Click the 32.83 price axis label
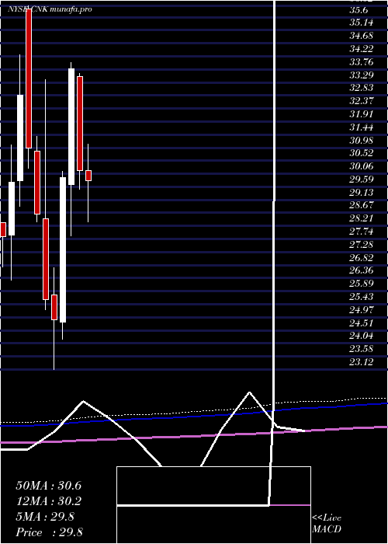This screenshot has width=388, height=544. (362, 88)
